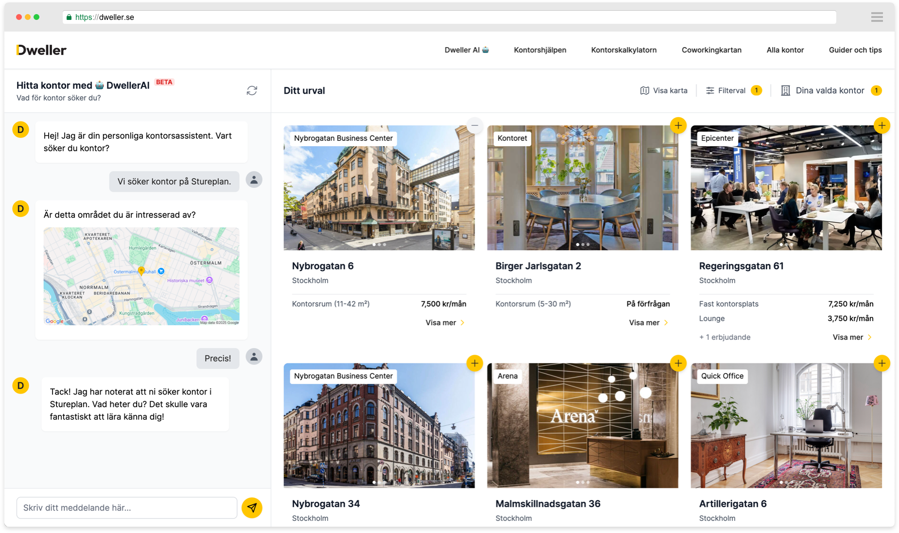This screenshot has height=533, width=899.
Task: Open the browser hamburger menu
Action: [x=877, y=17]
